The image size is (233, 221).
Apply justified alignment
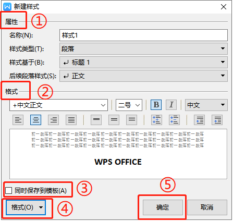click(71, 120)
